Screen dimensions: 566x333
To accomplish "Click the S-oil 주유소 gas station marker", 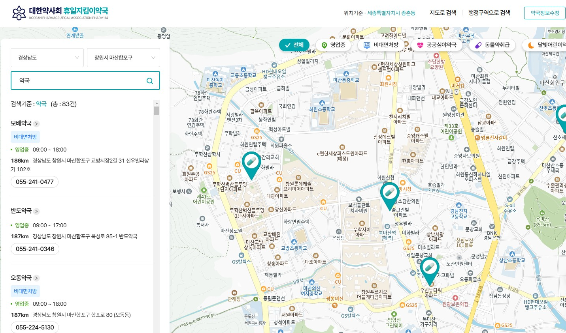I will pyautogui.click(x=510, y=200).
